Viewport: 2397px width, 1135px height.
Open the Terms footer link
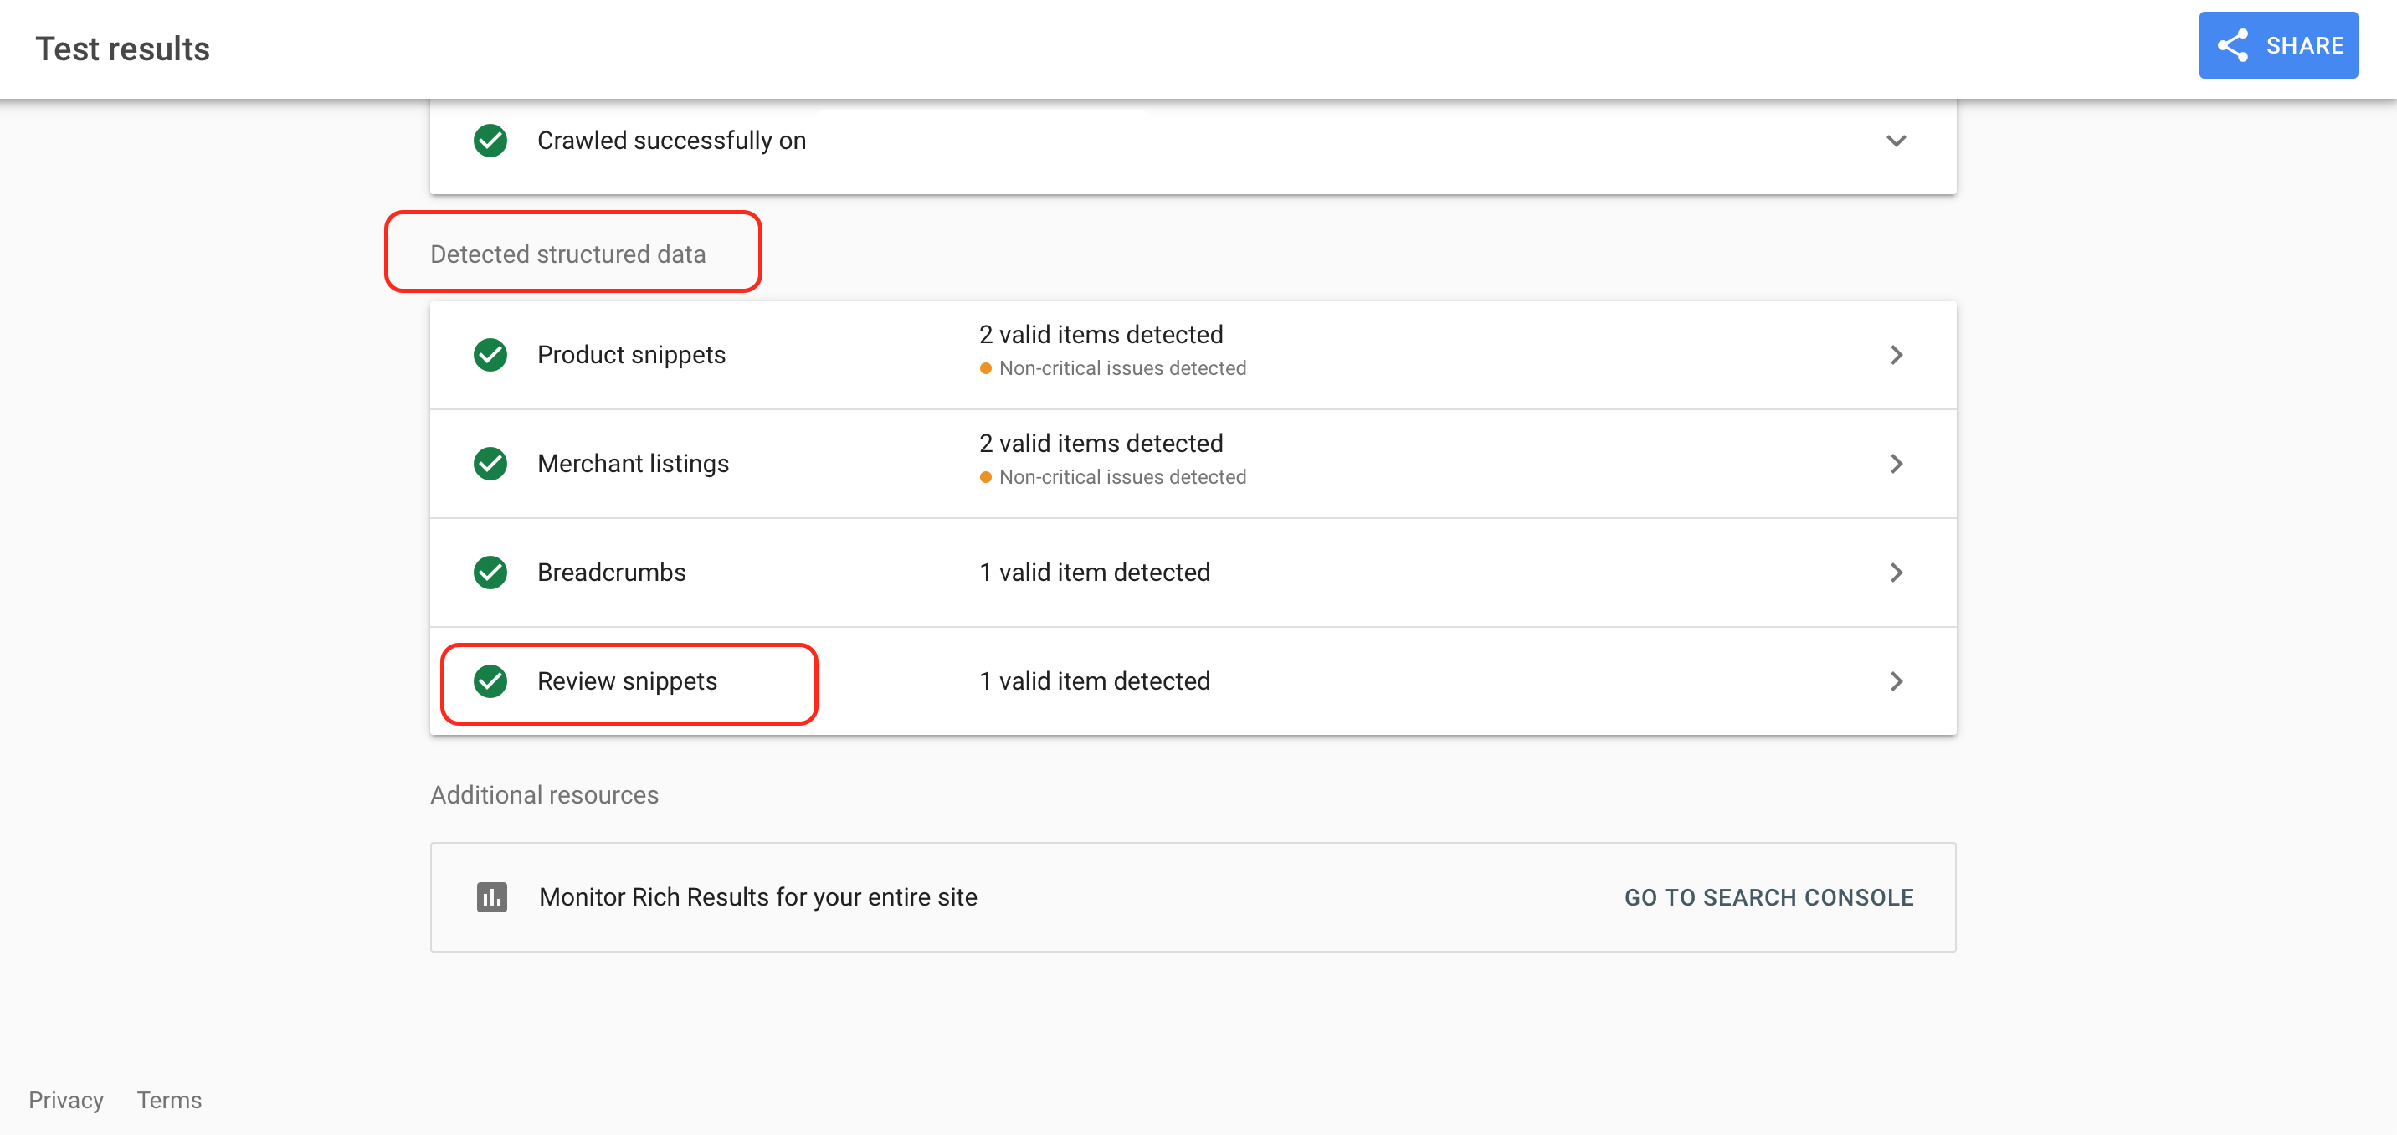169,1100
